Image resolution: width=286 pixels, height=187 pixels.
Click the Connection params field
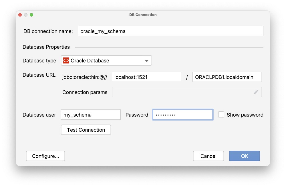(x=186, y=92)
